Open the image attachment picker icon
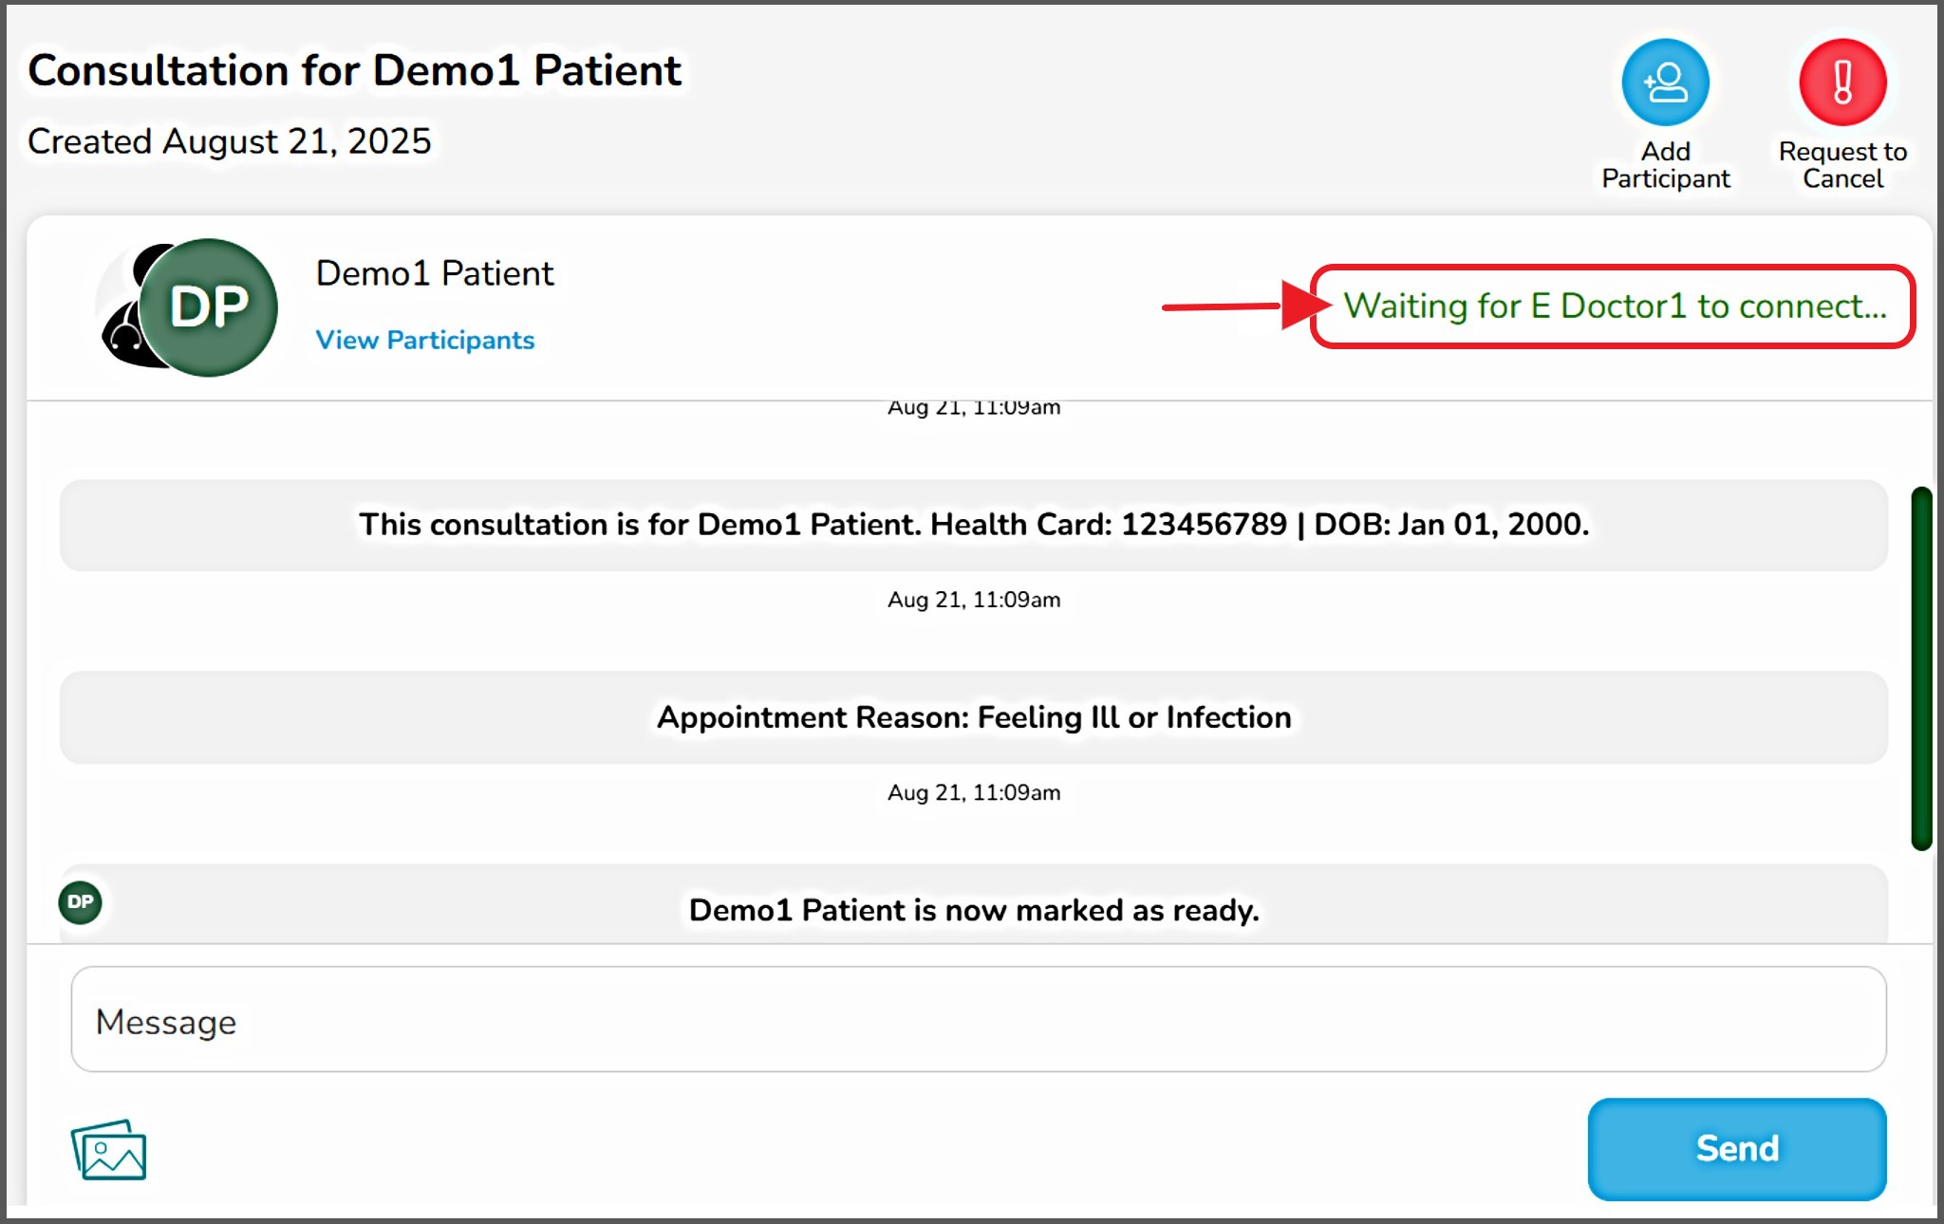Viewport: 1944px width, 1224px height. 108,1150
